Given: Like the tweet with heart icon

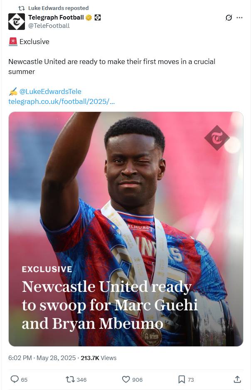Looking at the screenshot, I should (126, 379).
